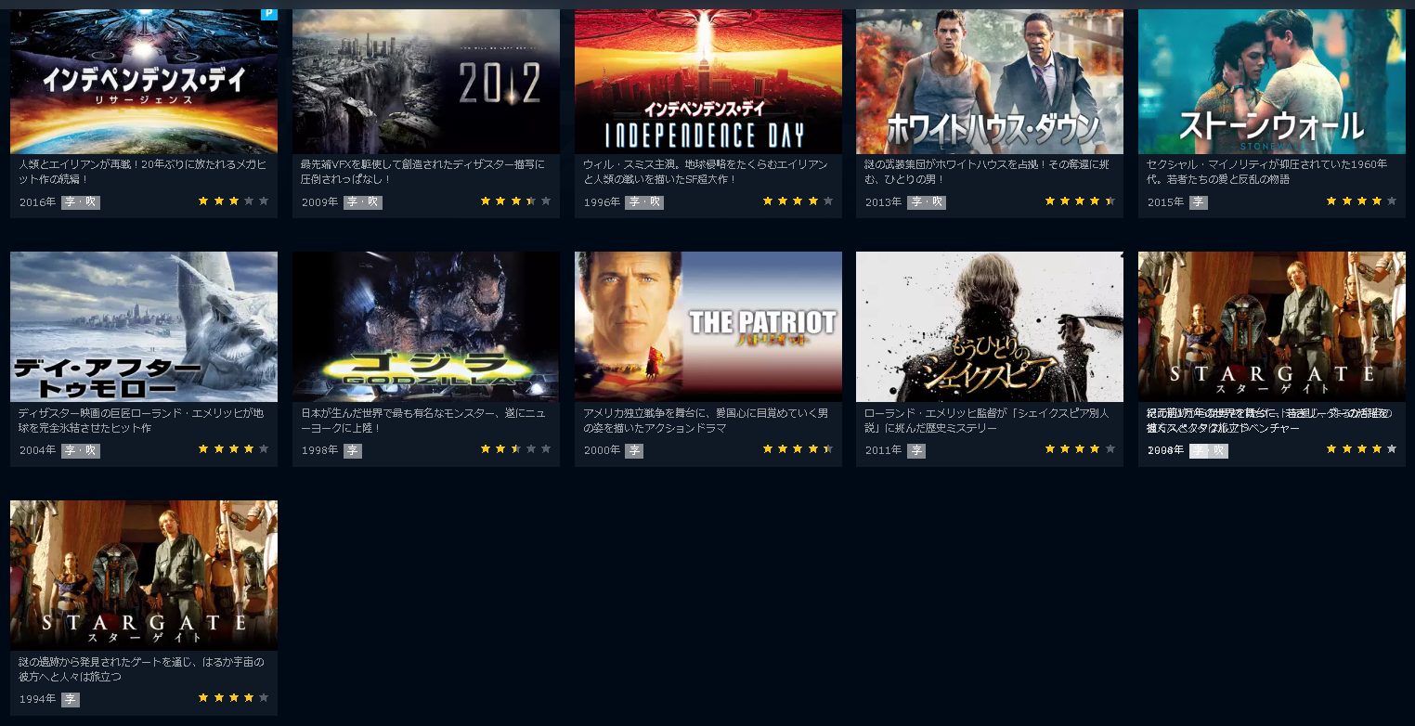The image size is (1415, 726).
Task: Click the 字・吹 badge under 2016年
Action: [81, 202]
